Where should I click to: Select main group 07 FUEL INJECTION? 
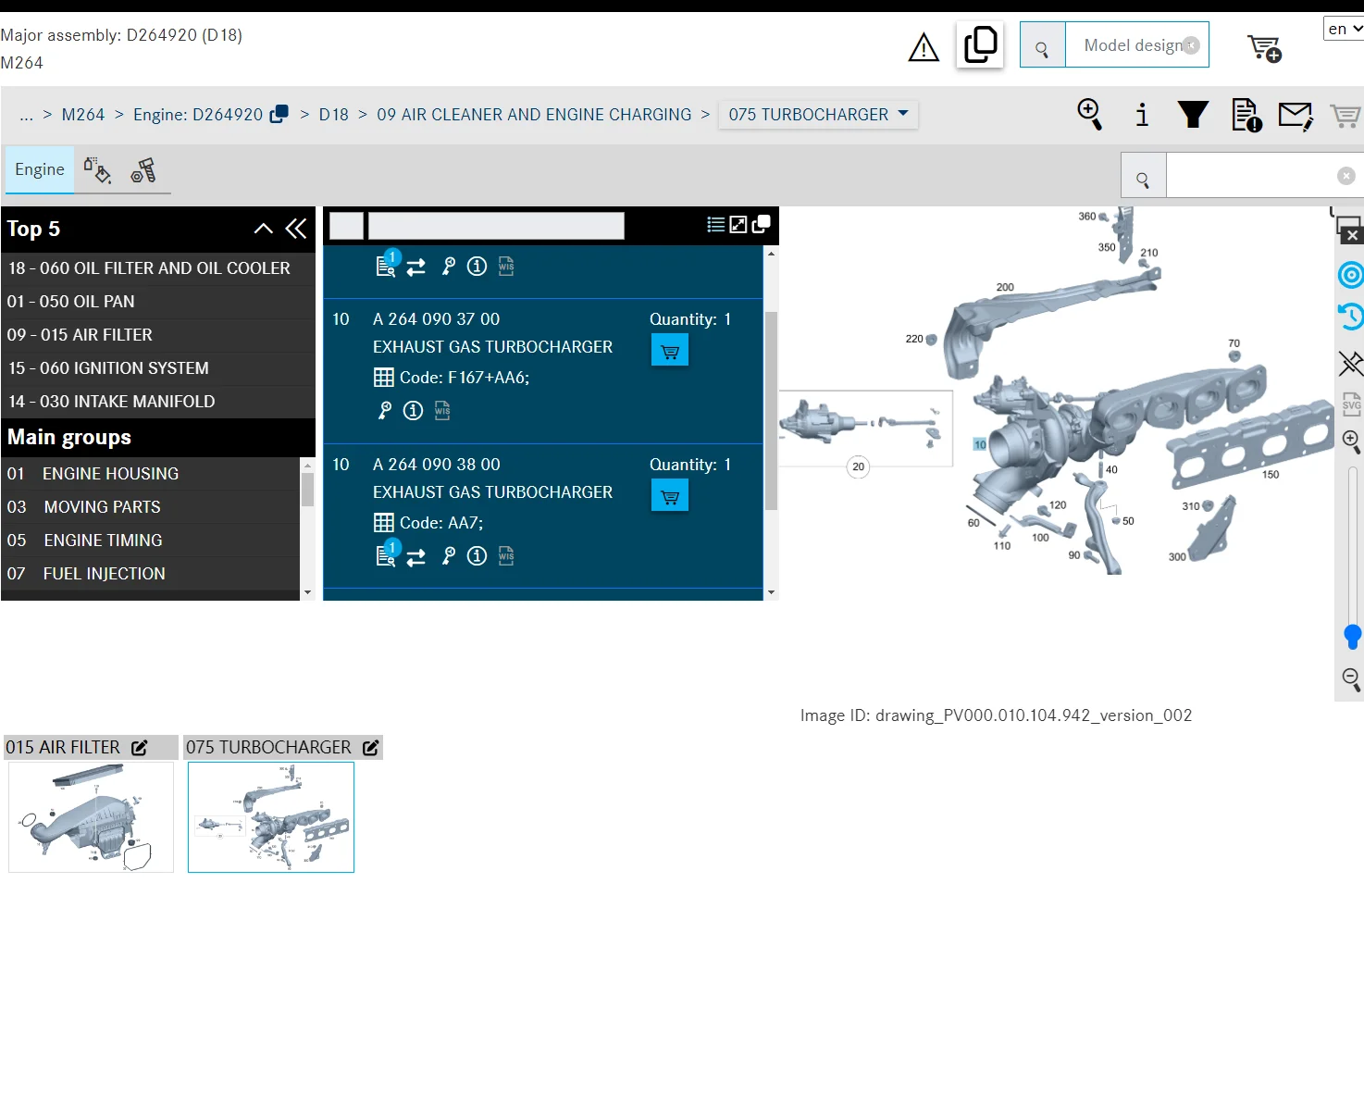(x=150, y=574)
